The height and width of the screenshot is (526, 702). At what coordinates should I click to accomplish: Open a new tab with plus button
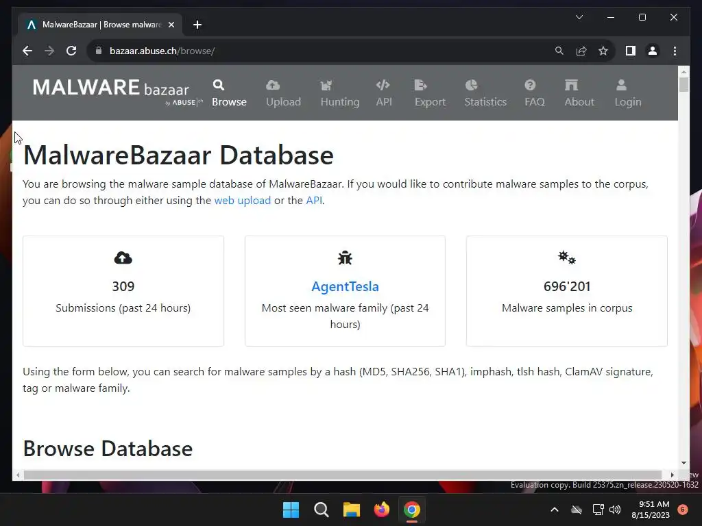(197, 25)
